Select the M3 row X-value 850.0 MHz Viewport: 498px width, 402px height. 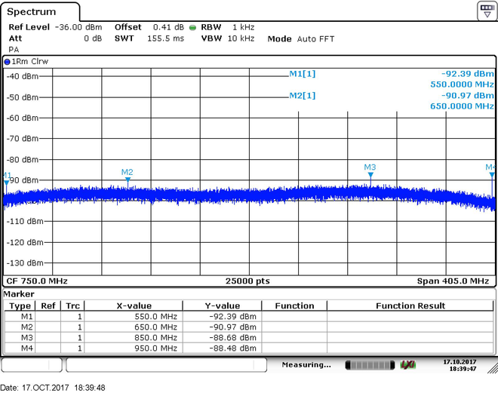click(155, 338)
